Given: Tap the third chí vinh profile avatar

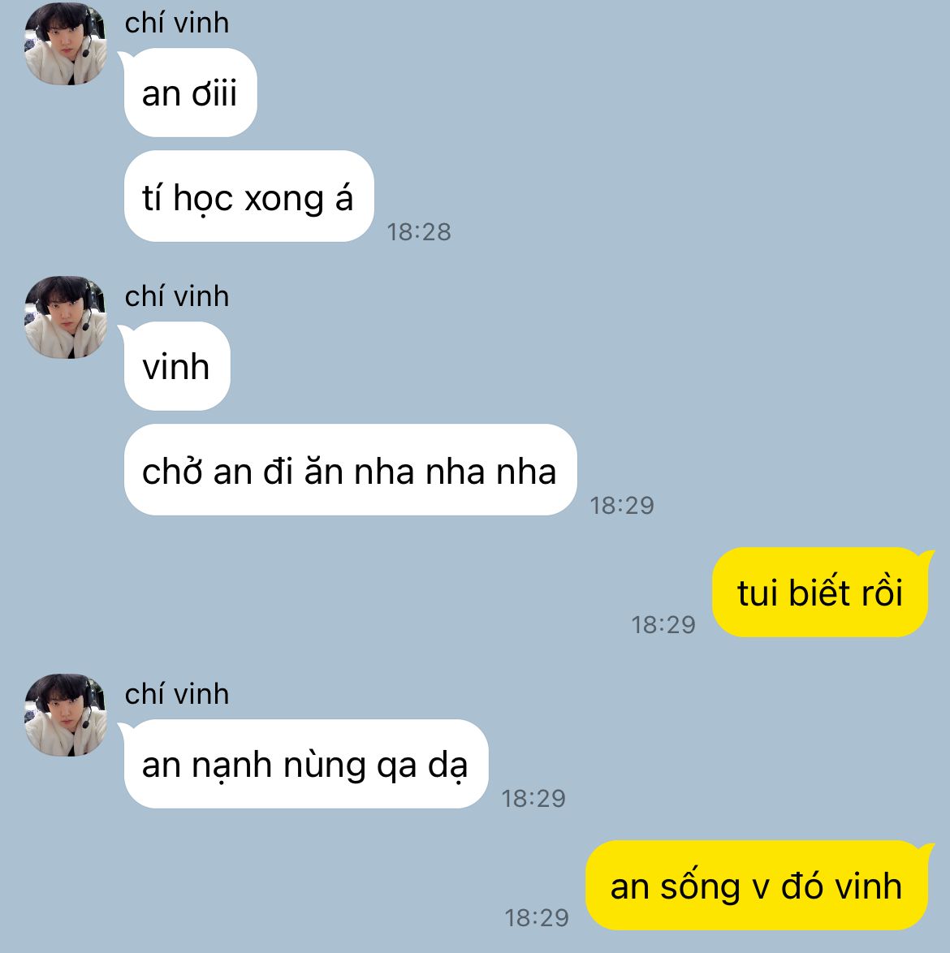Looking at the screenshot, I should 66,714.
